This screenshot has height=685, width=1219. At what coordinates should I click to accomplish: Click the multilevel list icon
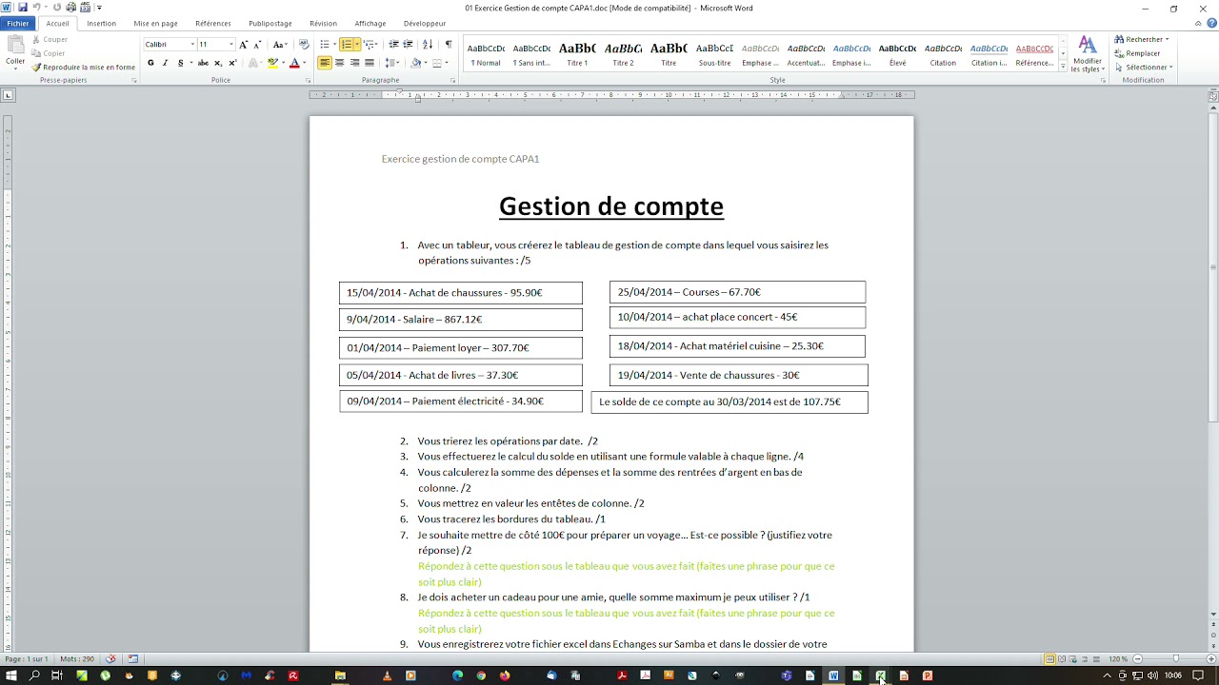[369, 45]
